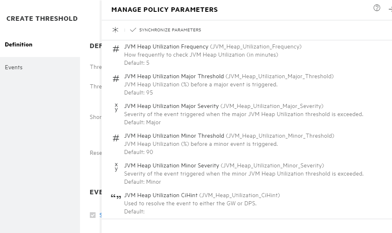
Task: Select the JVM Heap Utilization Major Severity entry
Action: pyautogui.click(x=171, y=106)
